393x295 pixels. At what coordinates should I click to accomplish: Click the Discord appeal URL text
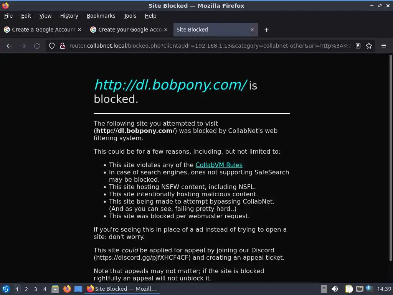142,258
